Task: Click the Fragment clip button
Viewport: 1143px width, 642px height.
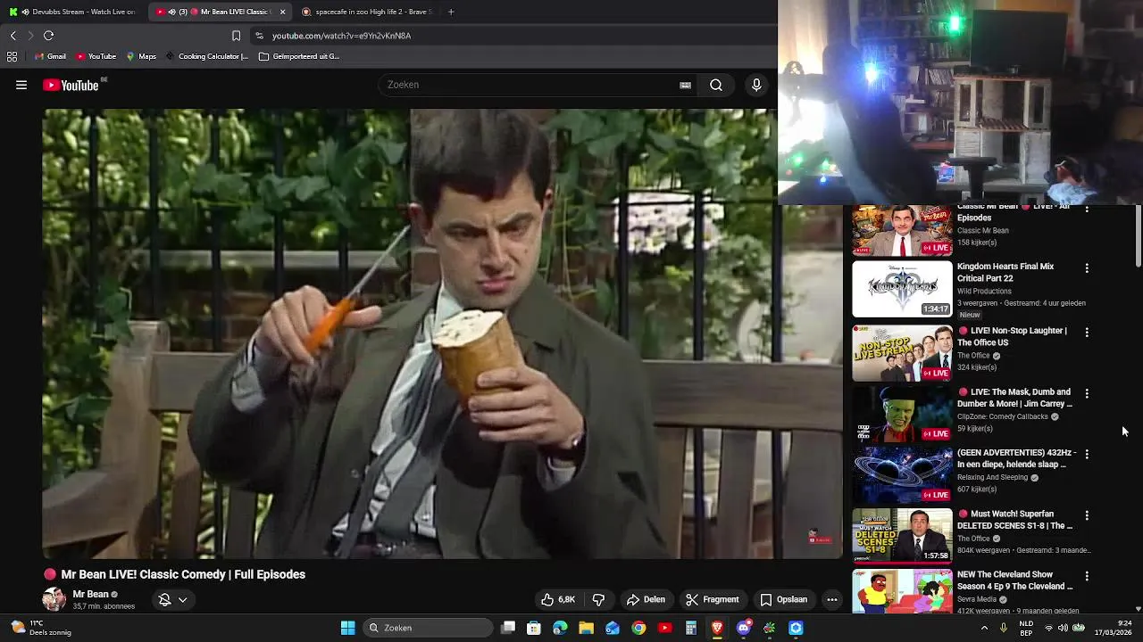Action: (713, 599)
